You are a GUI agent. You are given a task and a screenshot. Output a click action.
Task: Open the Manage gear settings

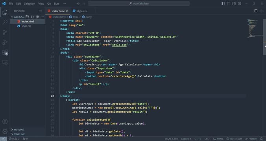(5, 131)
